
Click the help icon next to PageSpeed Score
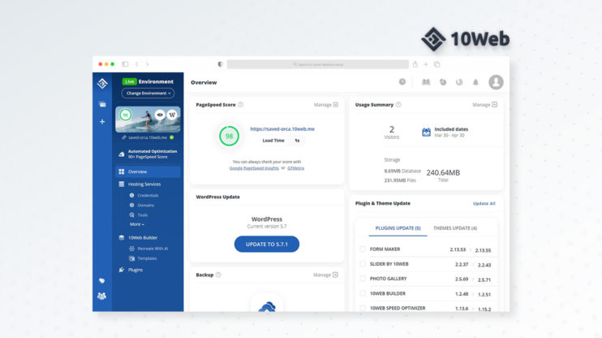[x=240, y=105]
